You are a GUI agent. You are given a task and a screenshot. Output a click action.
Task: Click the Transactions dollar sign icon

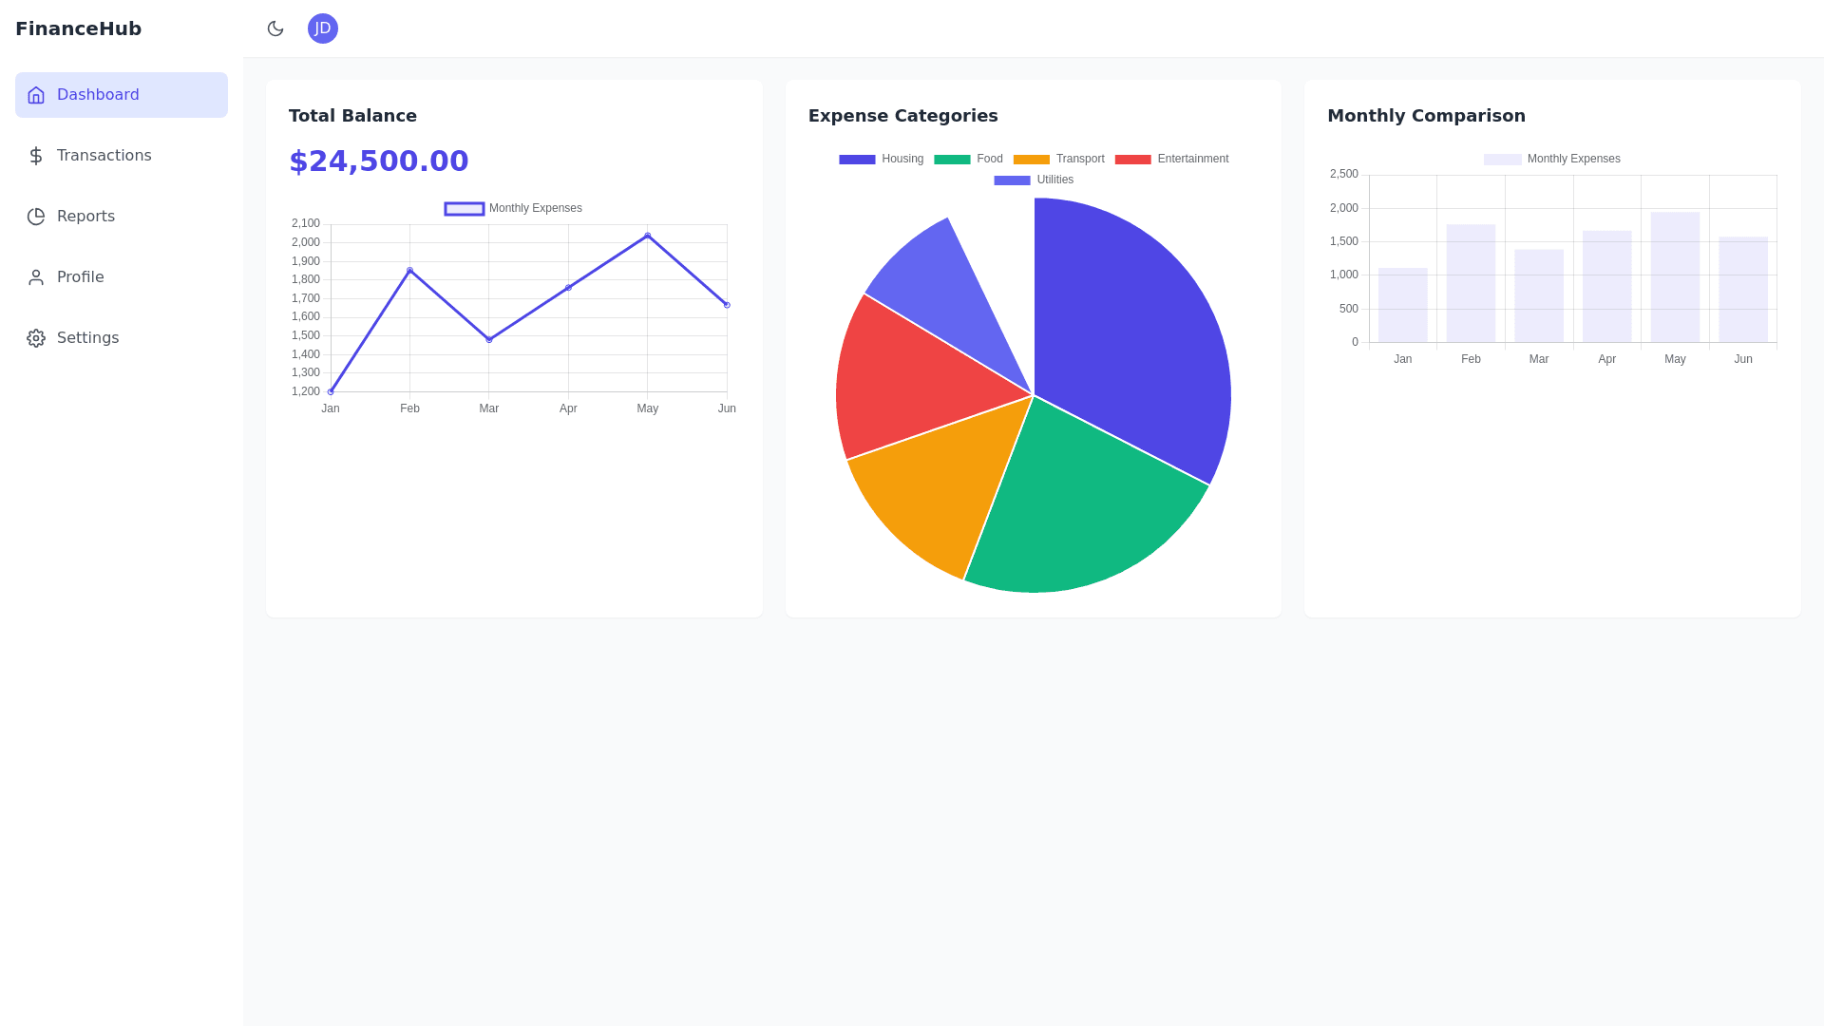[36, 156]
